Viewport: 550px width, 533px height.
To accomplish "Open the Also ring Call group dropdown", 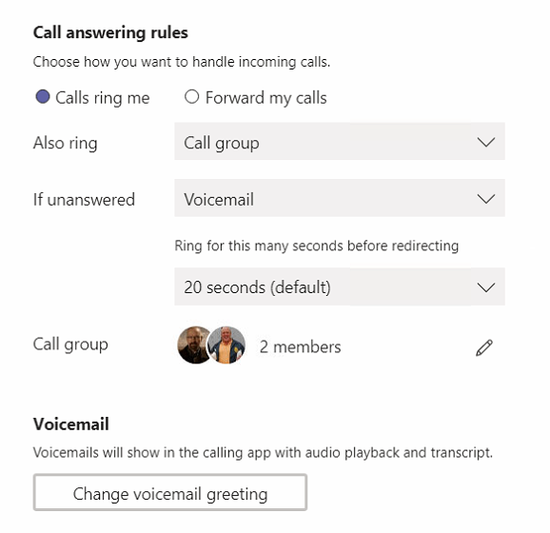I will tap(340, 142).
